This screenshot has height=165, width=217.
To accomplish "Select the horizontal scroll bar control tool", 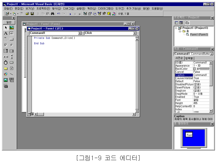I will (x=6, y=57).
